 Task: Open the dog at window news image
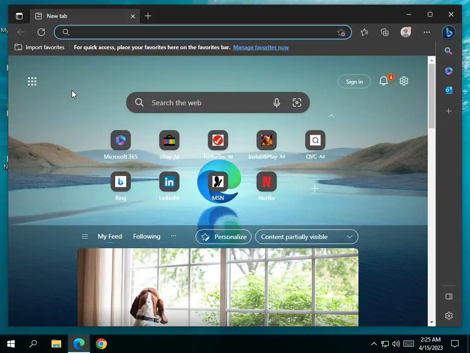pyautogui.click(x=218, y=287)
